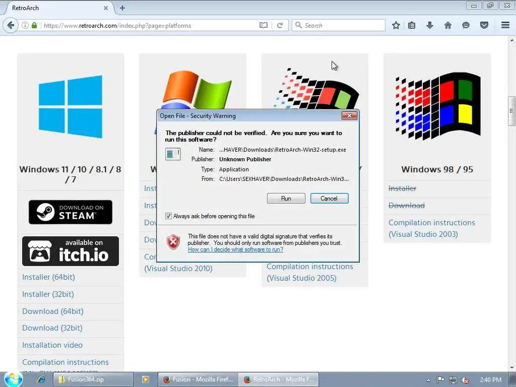Image resolution: width=516 pixels, height=387 pixels.
Task: Click the Firefox back arrow button
Action: coord(11,25)
